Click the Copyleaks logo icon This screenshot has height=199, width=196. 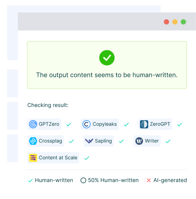[x=86, y=124]
